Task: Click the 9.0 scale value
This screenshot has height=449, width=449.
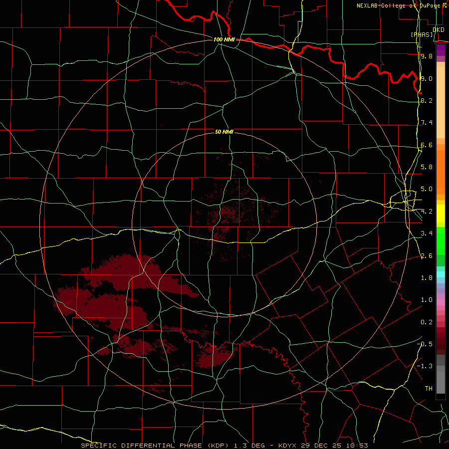Action: pyautogui.click(x=427, y=78)
